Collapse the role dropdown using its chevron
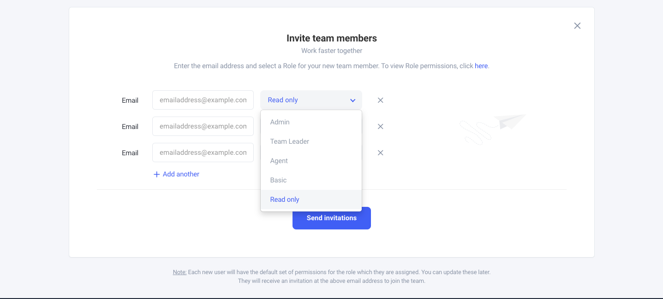Screen dimensions: 663x299 click(x=352, y=100)
